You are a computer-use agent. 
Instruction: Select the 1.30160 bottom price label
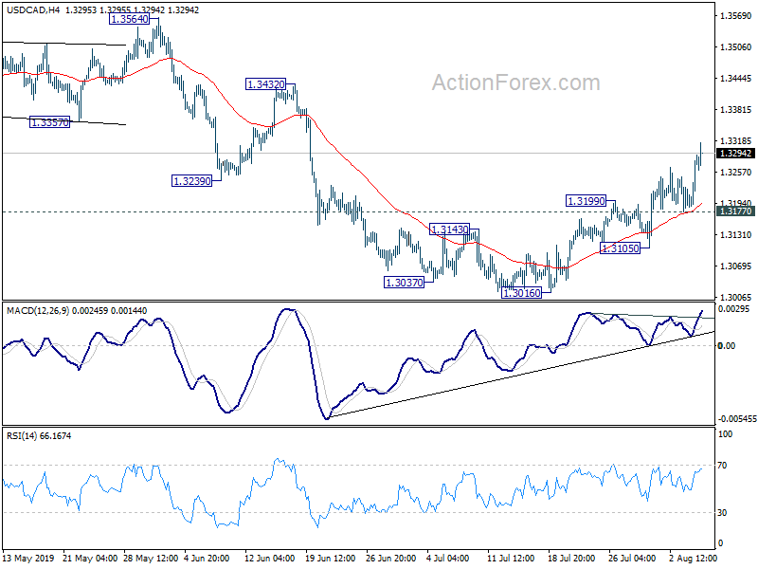pos(522,293)
